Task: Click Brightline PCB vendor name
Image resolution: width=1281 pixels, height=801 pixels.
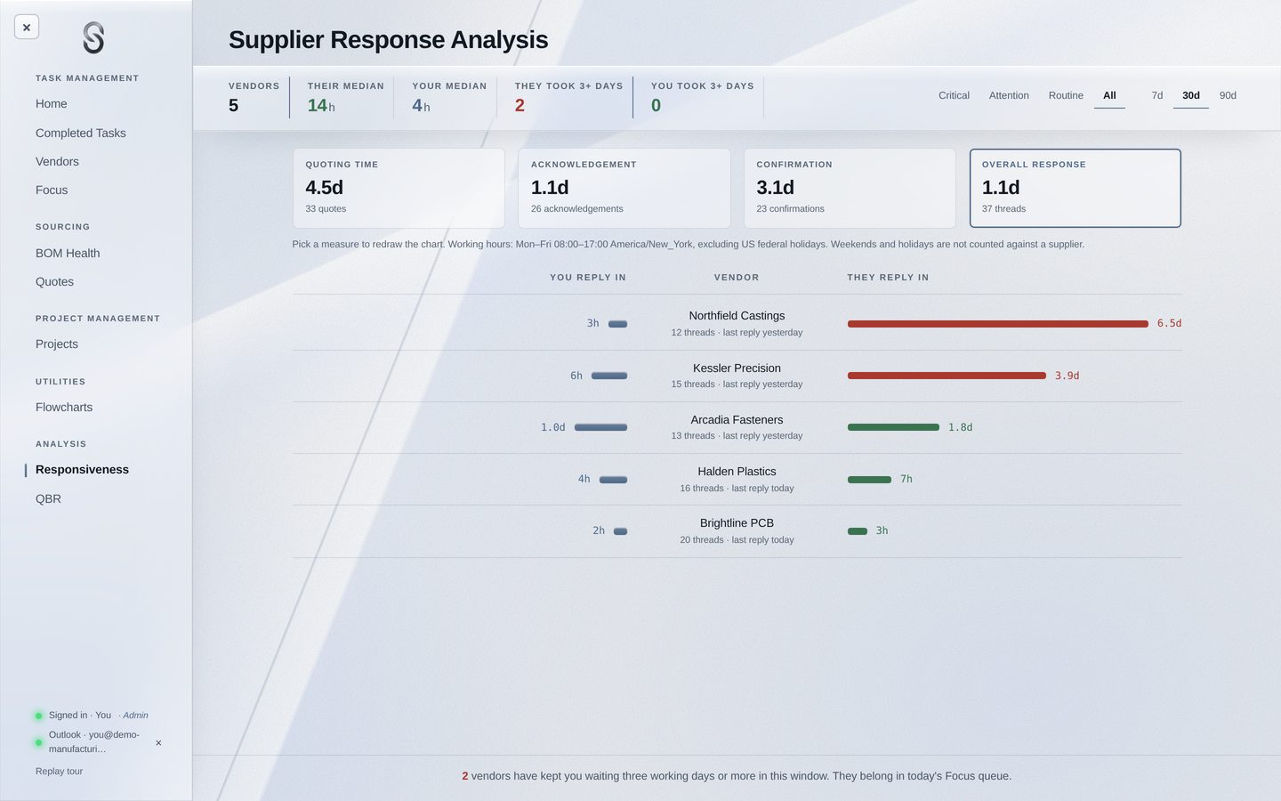Action: pos(737,522)
